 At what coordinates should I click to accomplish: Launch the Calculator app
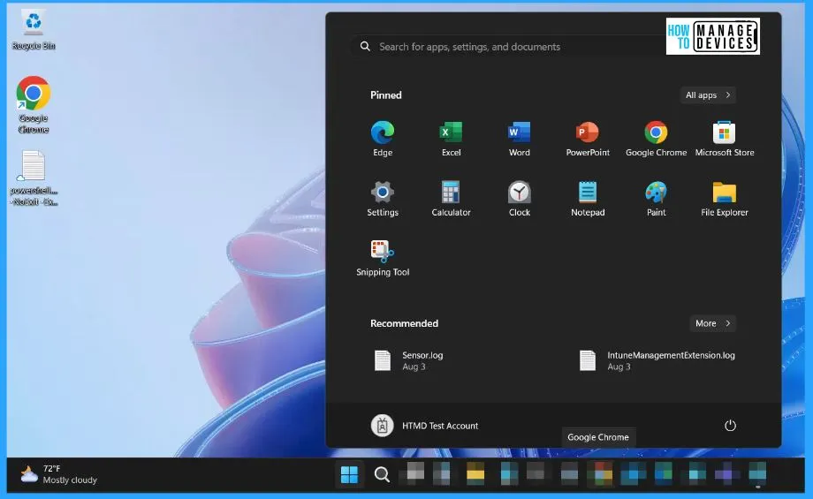tap(451, 199)
